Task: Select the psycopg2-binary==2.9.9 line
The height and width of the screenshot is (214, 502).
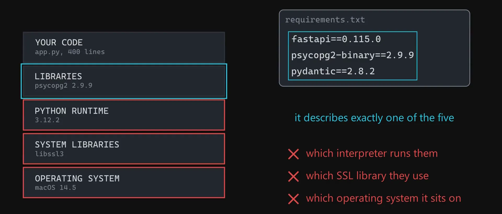Action: click(x=352, y=55)
